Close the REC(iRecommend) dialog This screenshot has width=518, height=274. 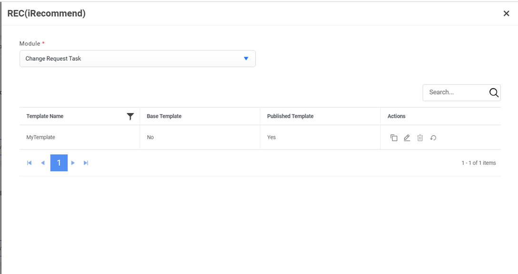(506, 14)
